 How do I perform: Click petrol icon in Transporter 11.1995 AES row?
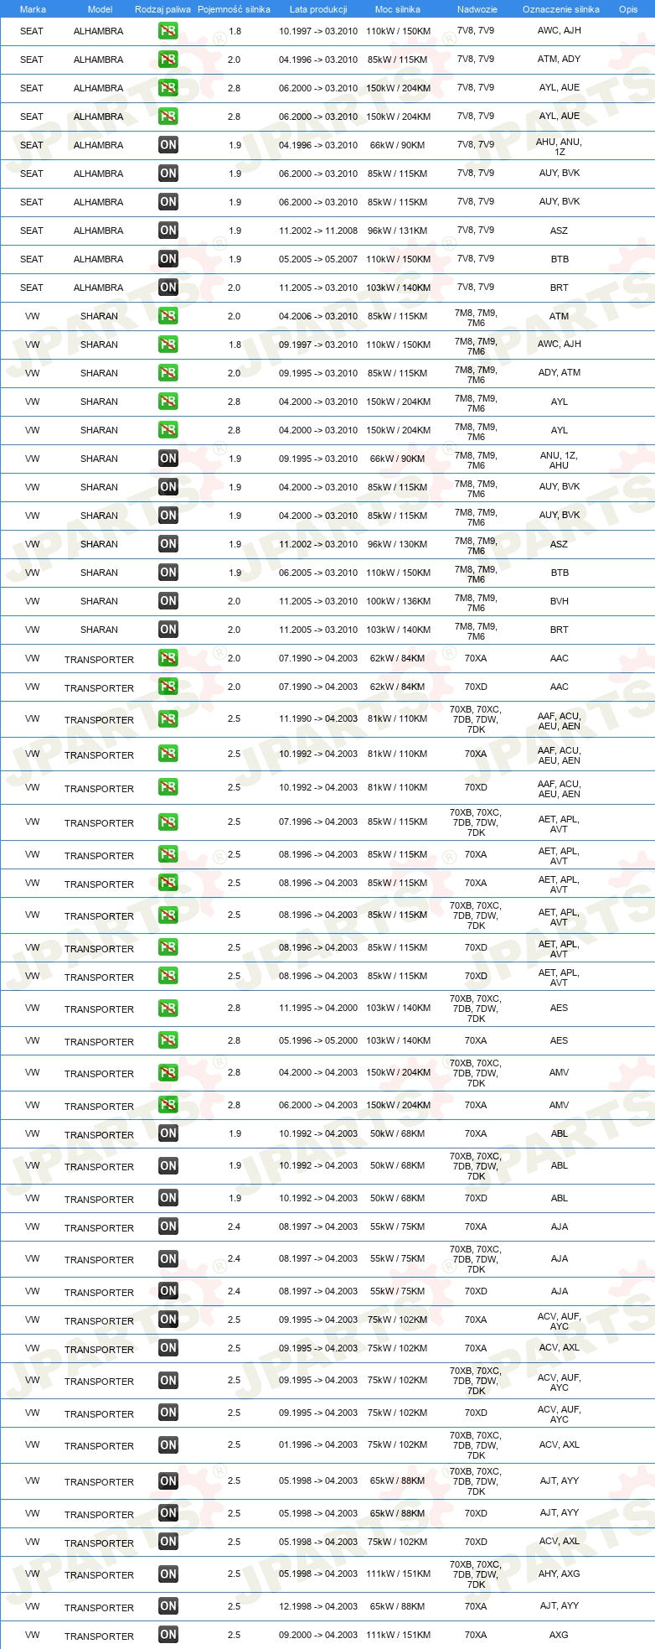click(168, 1009)
